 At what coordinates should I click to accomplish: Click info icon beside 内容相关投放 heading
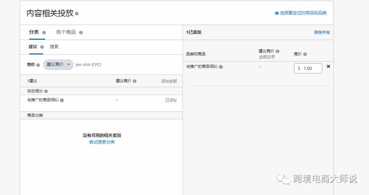[77, 14]
